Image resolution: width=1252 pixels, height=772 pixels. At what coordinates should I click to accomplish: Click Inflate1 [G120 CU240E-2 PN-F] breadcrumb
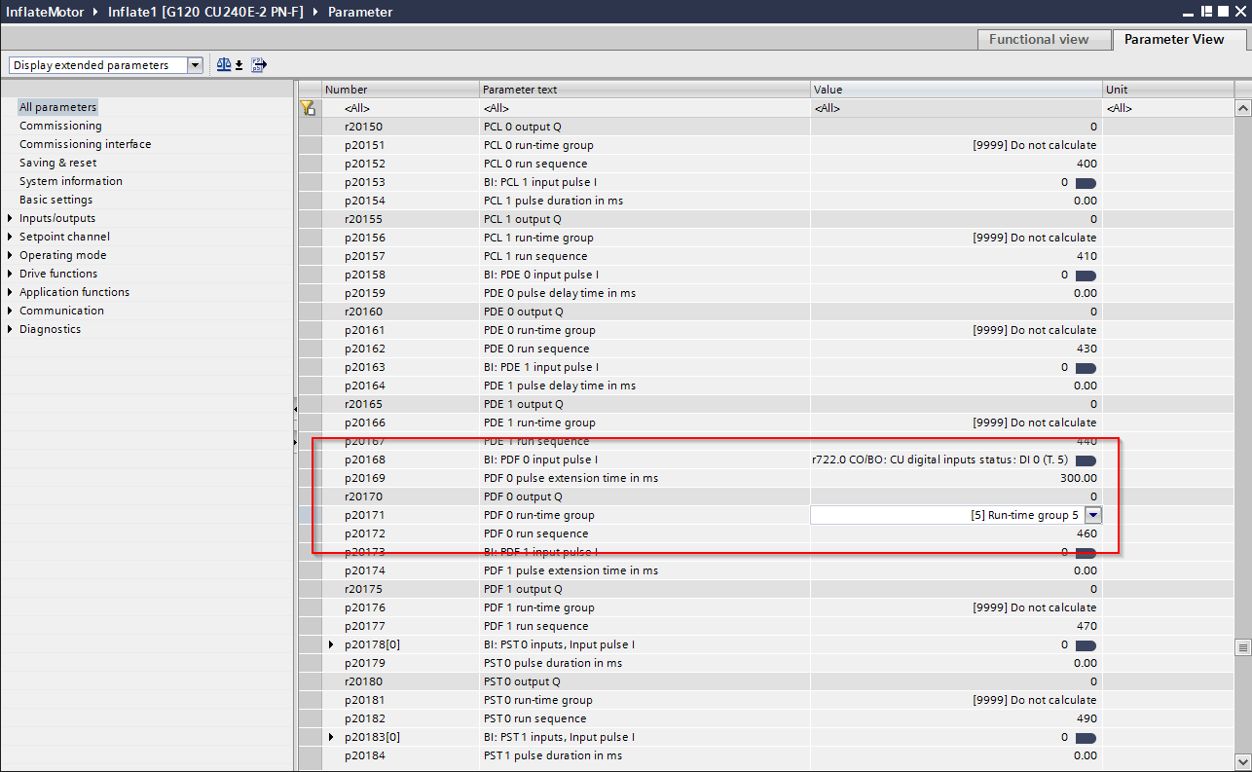(205, 12)
